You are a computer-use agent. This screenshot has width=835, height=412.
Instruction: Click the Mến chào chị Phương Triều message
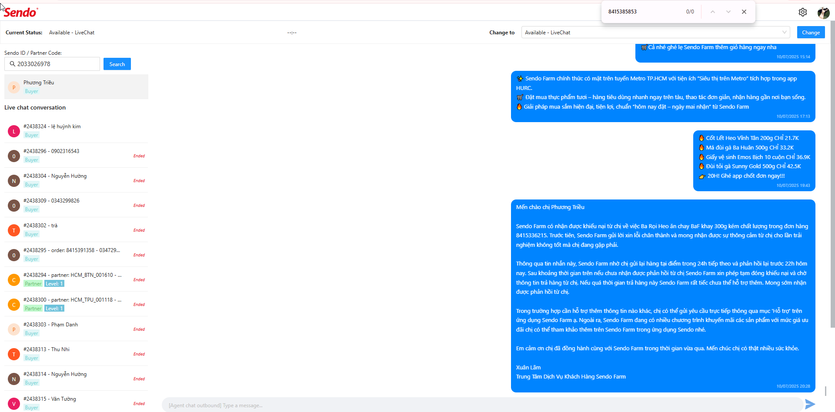(x=663, y=296)
